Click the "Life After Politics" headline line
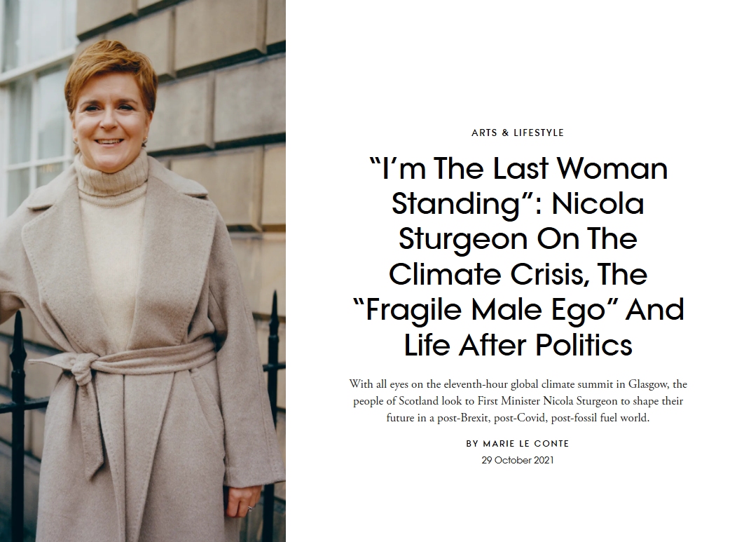 tap(518, 345)
